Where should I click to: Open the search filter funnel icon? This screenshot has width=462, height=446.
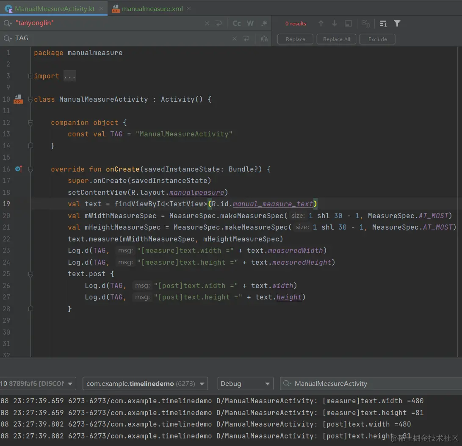[397, 24]
